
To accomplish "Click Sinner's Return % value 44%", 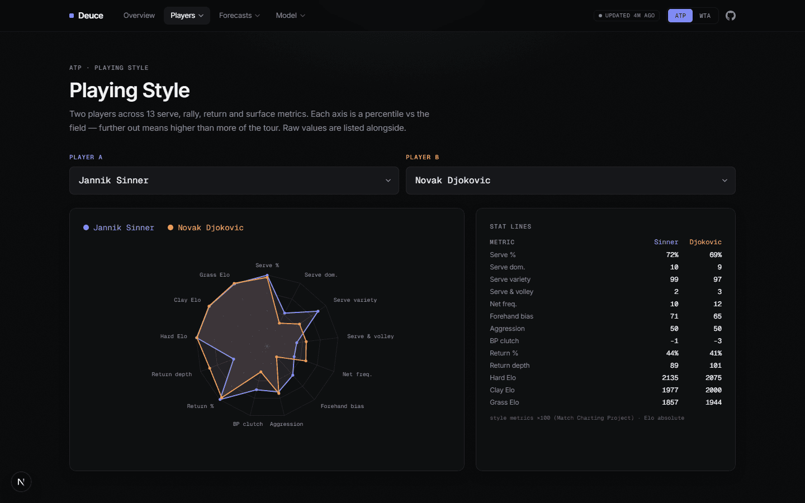I will pyautogui.click(x=672, y=353).
